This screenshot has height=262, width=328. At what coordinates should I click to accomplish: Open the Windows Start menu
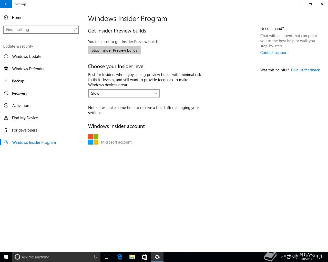click(x=6, y=257)
